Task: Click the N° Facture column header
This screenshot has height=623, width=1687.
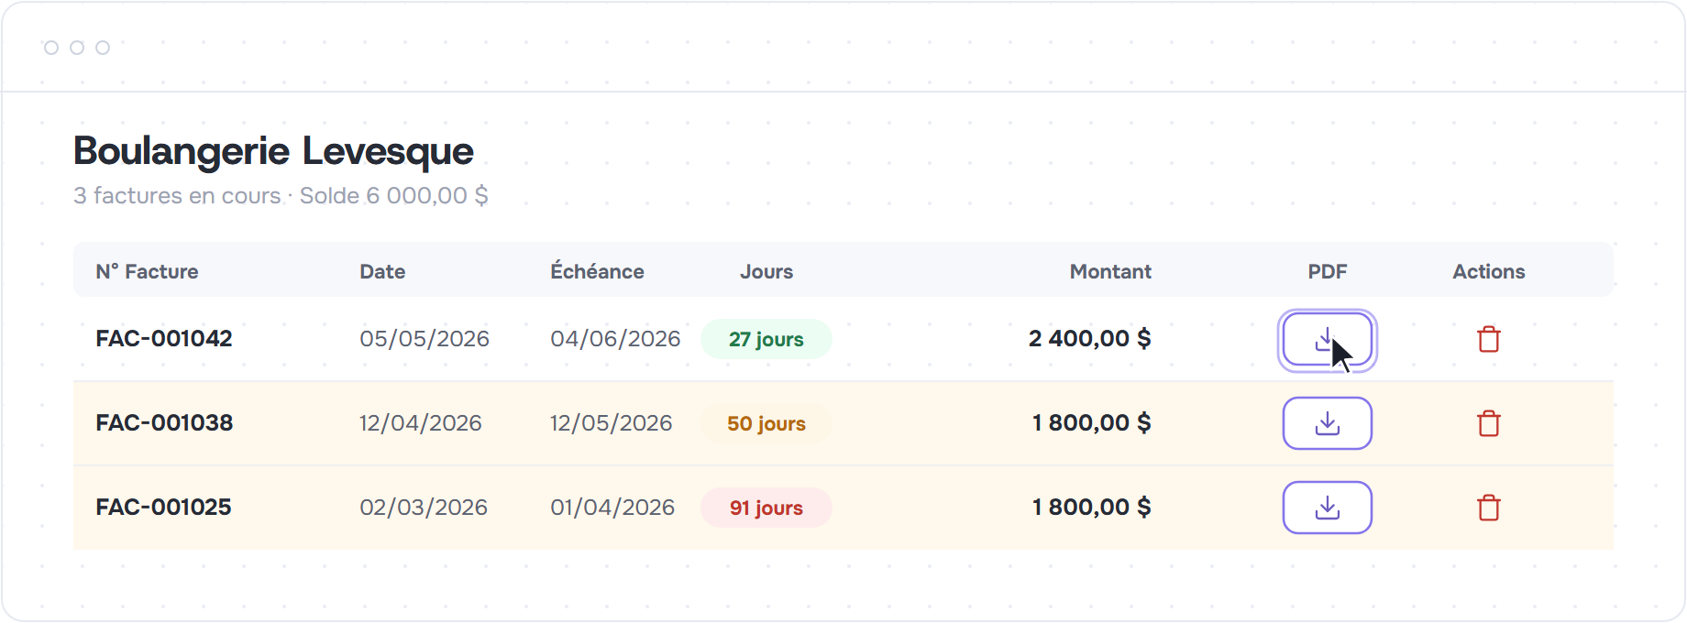Action: (147, 271)
